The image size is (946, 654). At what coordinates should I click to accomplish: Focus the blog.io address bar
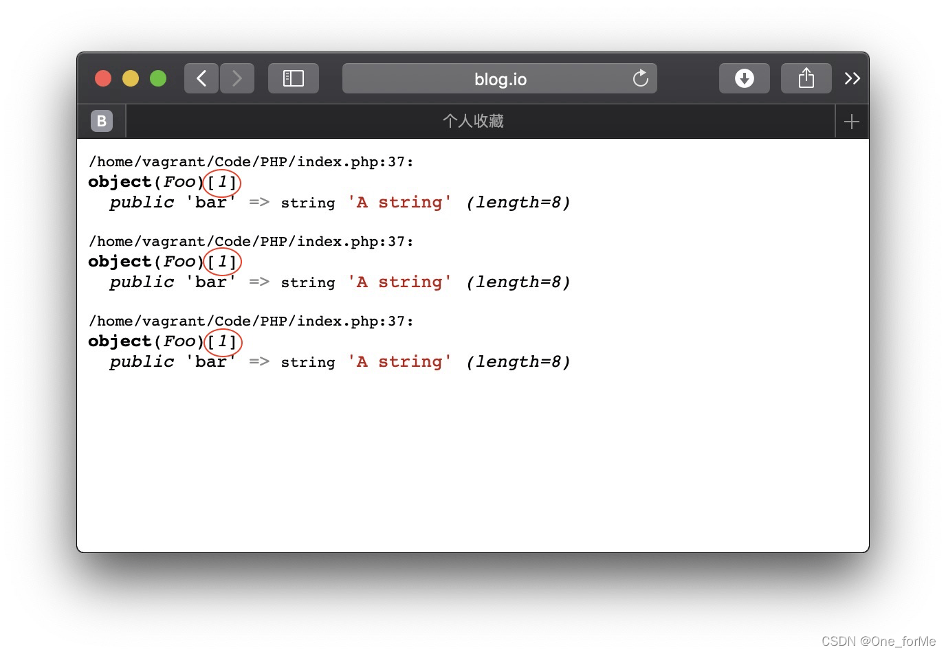pos(500,78)
